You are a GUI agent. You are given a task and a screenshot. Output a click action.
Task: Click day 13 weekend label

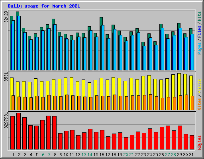(x=84, y=155)
